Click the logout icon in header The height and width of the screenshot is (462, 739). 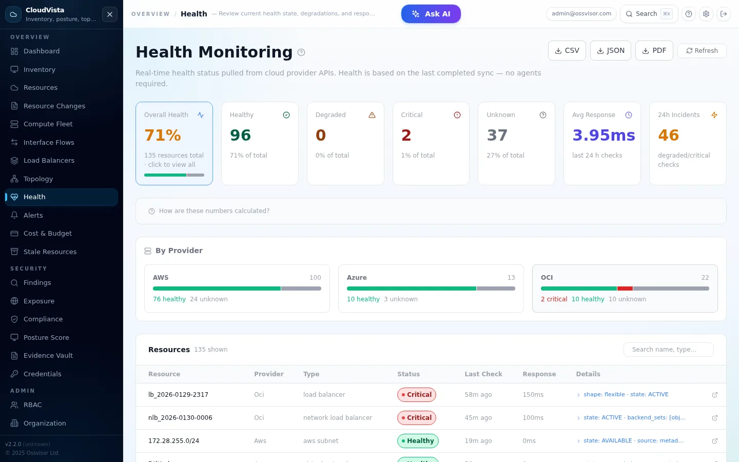(724, 14)
